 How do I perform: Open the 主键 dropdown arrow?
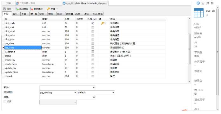pos(57,9)
